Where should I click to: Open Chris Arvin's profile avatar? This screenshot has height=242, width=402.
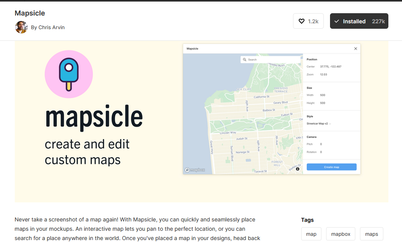(x=21, y=27)
